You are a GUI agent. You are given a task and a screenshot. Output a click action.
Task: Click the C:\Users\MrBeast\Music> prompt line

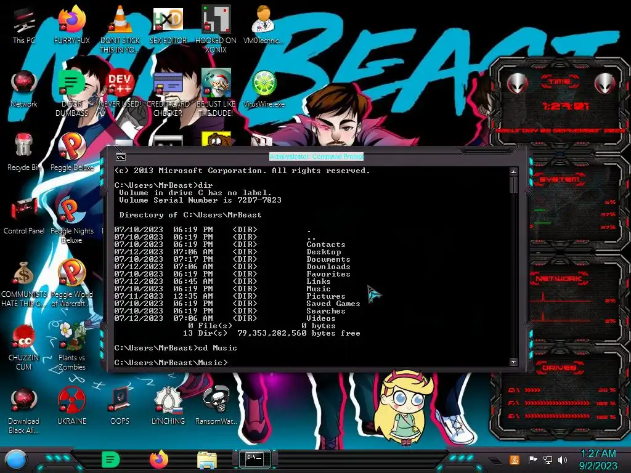171,362
